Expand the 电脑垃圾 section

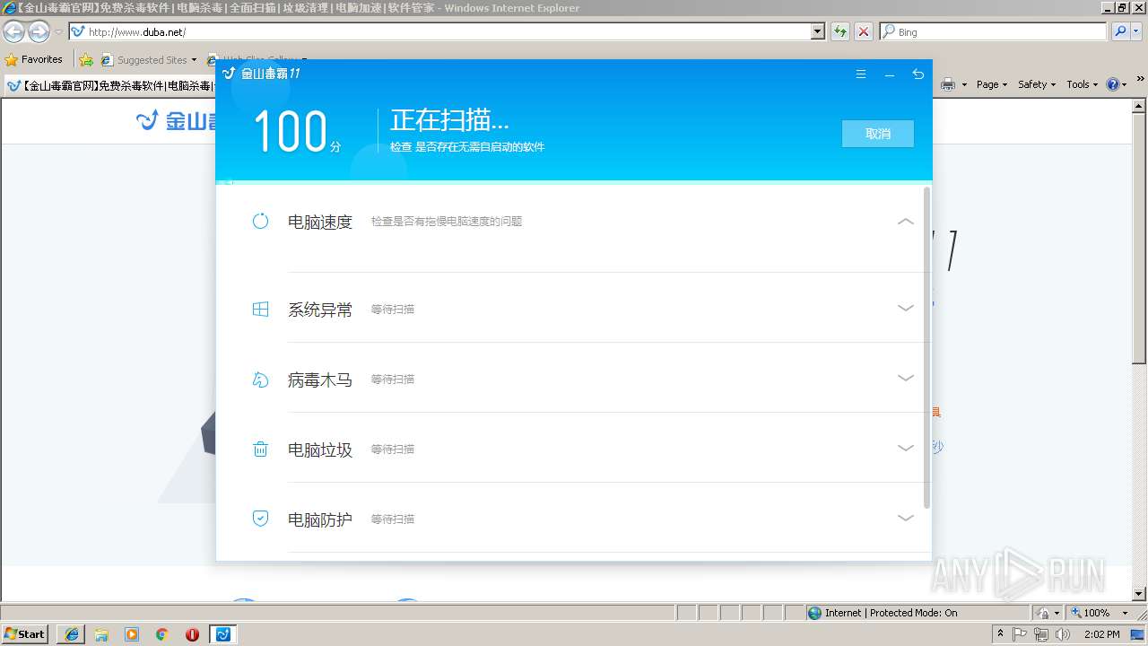tap(905, 448)
